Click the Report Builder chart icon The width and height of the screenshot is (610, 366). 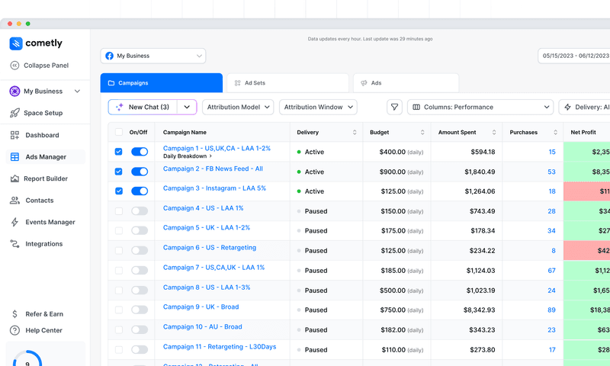(x=14, y=178)
